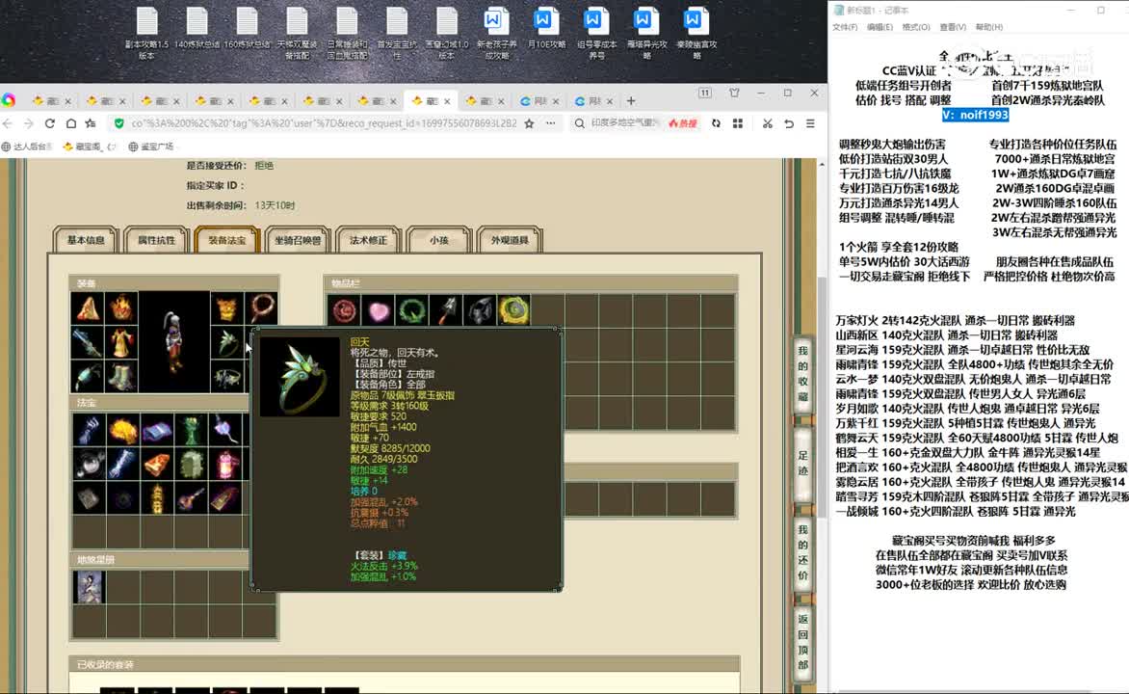Open the 基本信息 tab
This screenshot has width=1129, height=694.
tap(86, 240)
